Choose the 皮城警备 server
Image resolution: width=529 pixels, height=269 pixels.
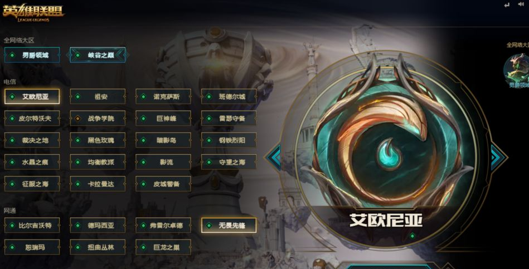pyautogui.click(x=163, y=184)
